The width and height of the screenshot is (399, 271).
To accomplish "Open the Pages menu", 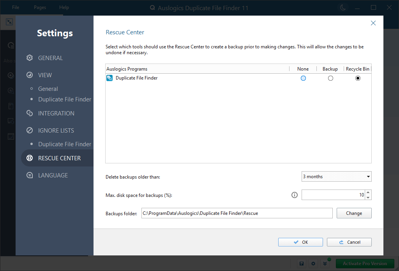I will (x=40, y=7).
